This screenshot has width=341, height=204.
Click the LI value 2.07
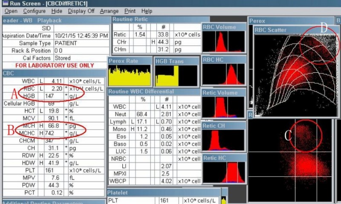166,166
